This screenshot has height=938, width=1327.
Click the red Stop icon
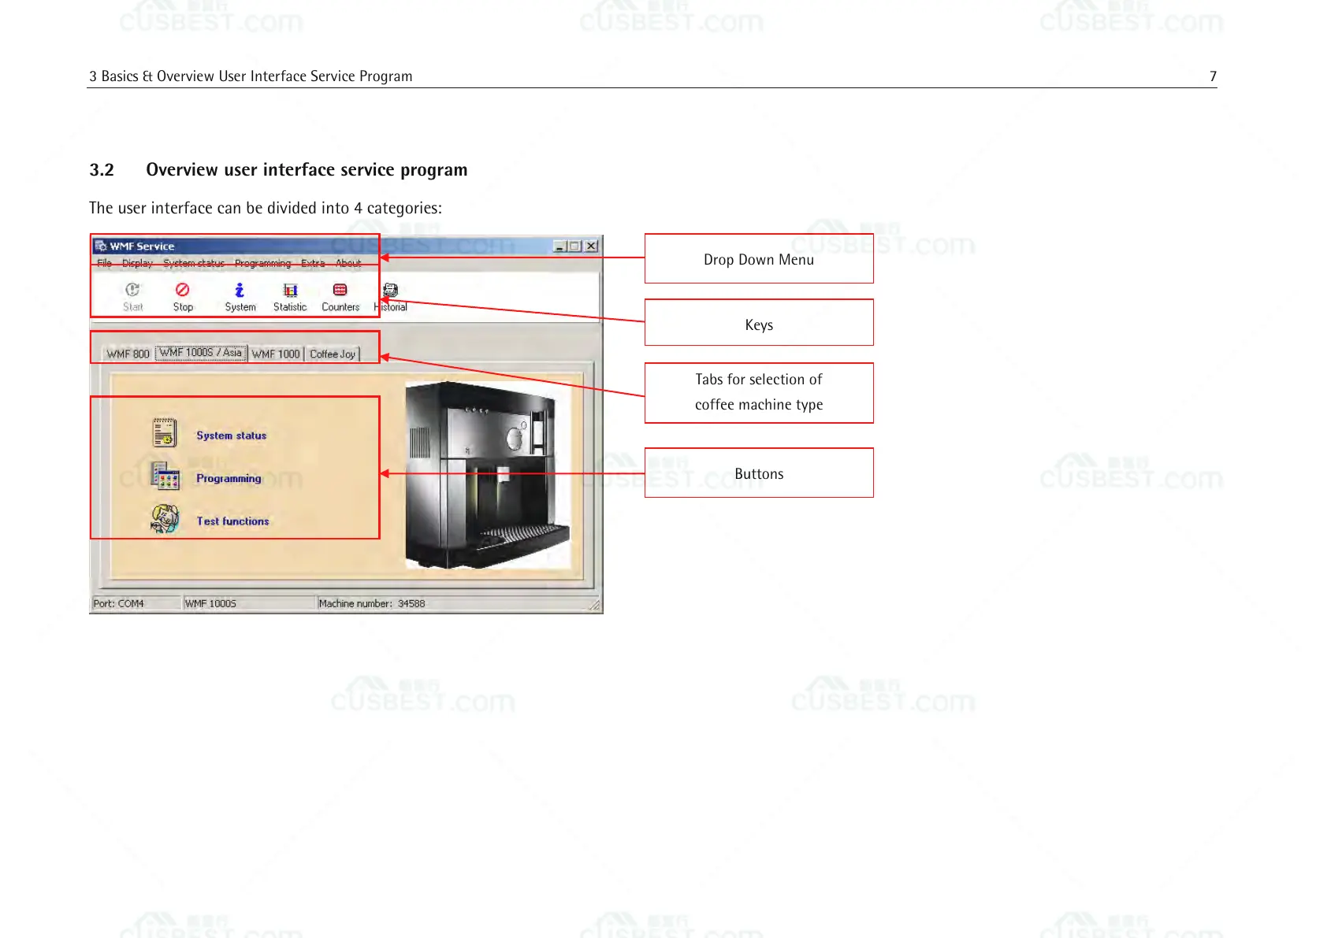(x=183, y=290)
